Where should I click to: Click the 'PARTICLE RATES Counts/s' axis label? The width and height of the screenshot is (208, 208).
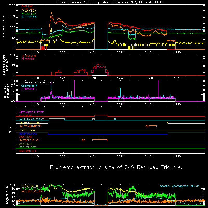point(5,65)
